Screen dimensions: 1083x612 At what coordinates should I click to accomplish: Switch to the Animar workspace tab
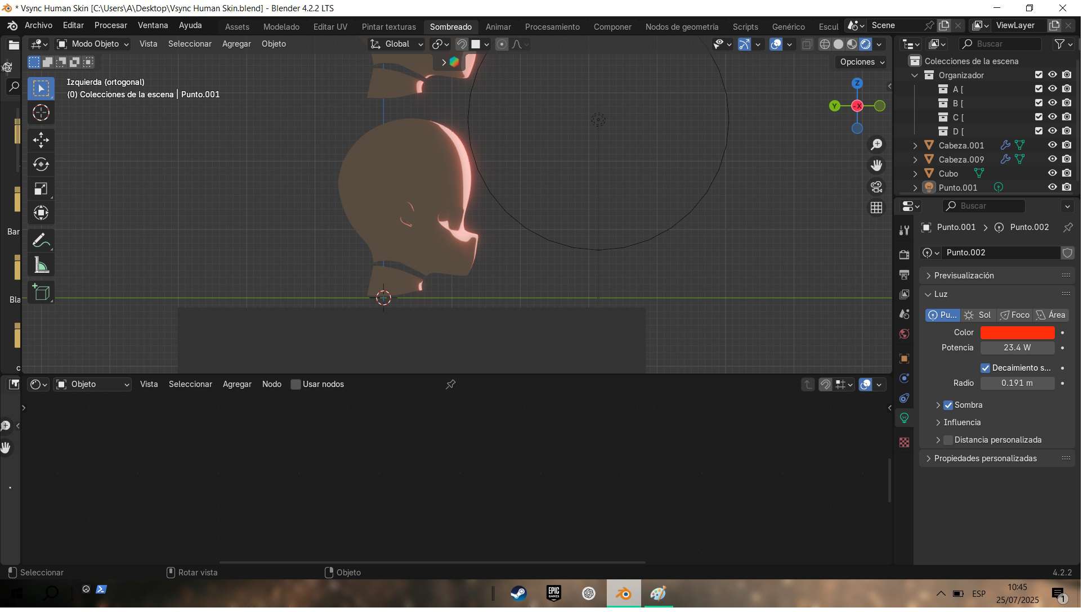coord(499,27)
